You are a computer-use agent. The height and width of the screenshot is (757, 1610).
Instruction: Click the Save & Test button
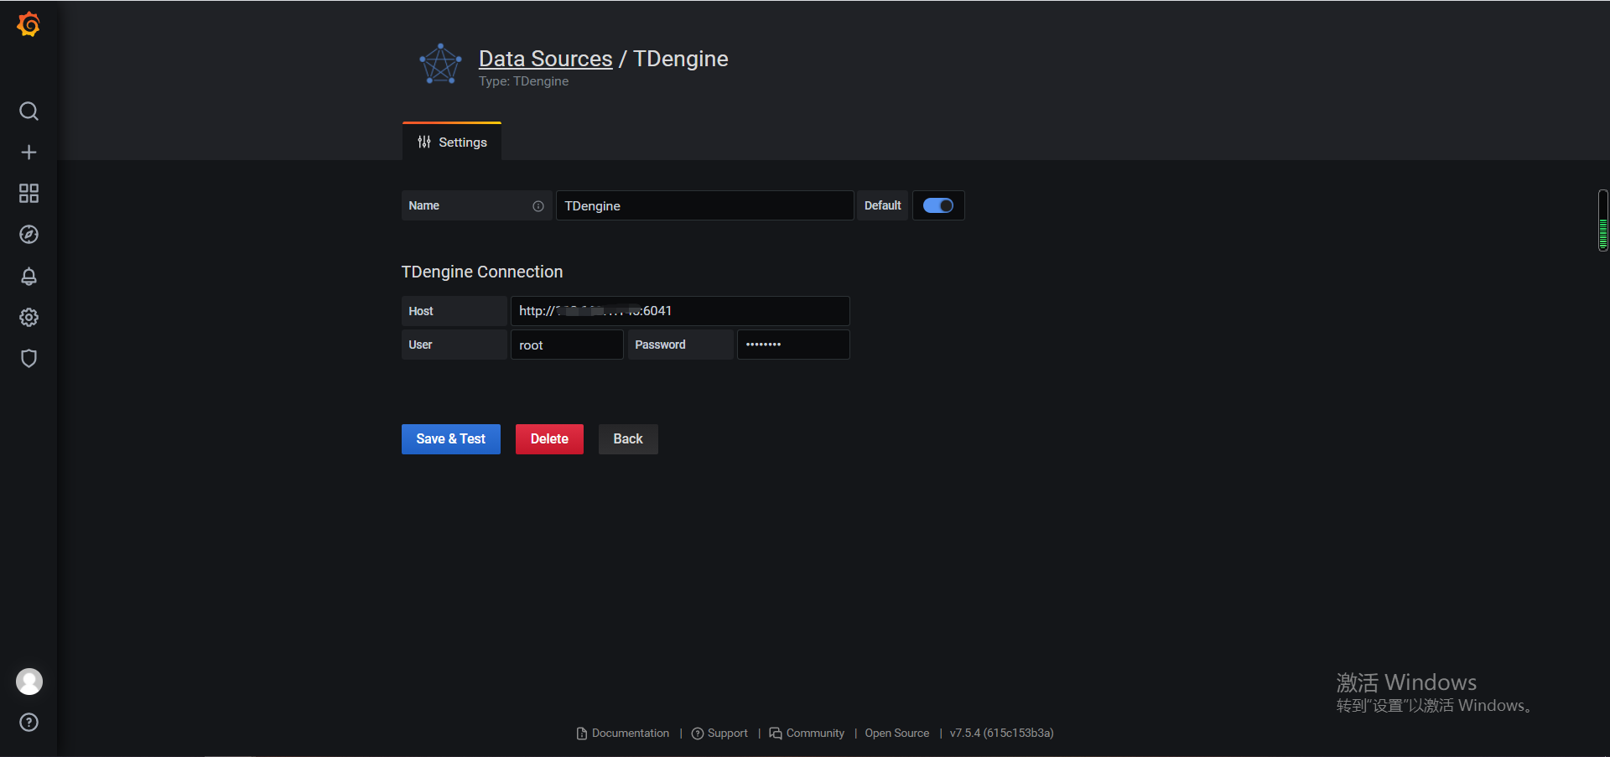(x=451, y=439)
